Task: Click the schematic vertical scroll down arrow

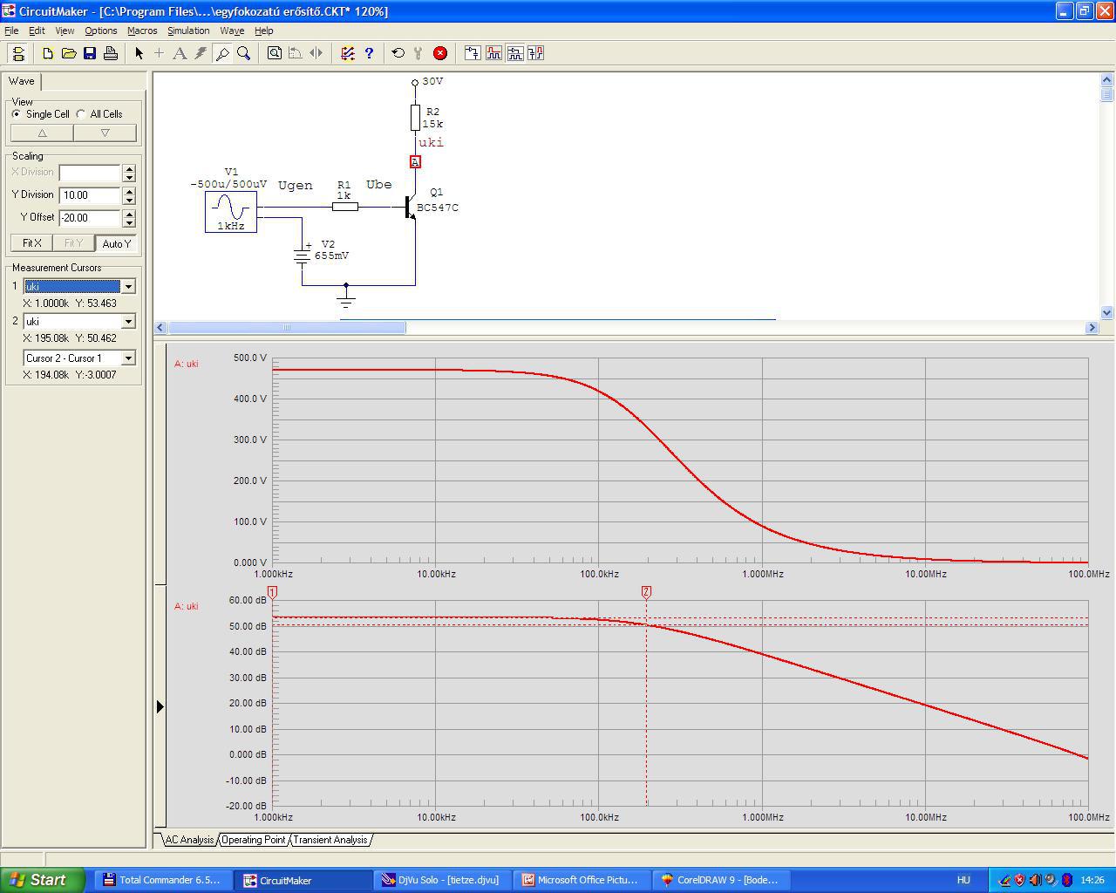Action: point(1107,312)
